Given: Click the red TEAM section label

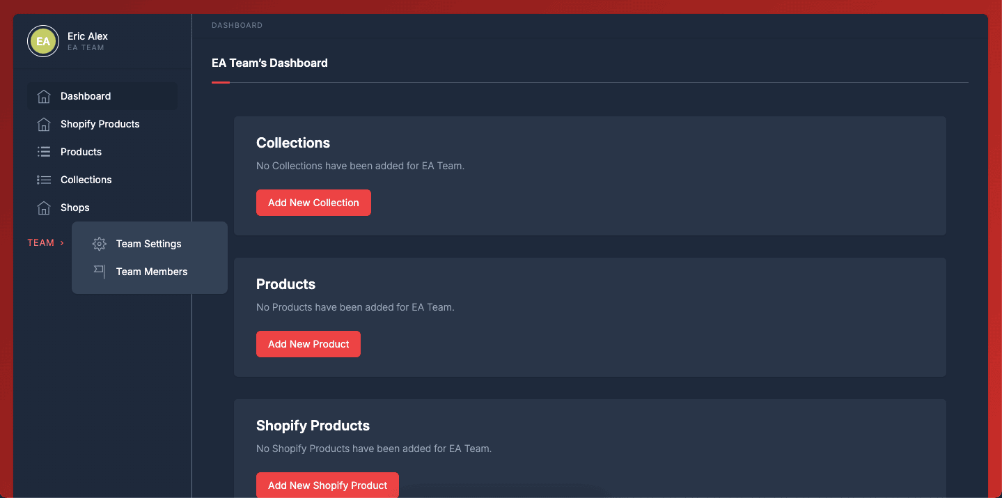Looking at the screenshot, I should 40,243.
